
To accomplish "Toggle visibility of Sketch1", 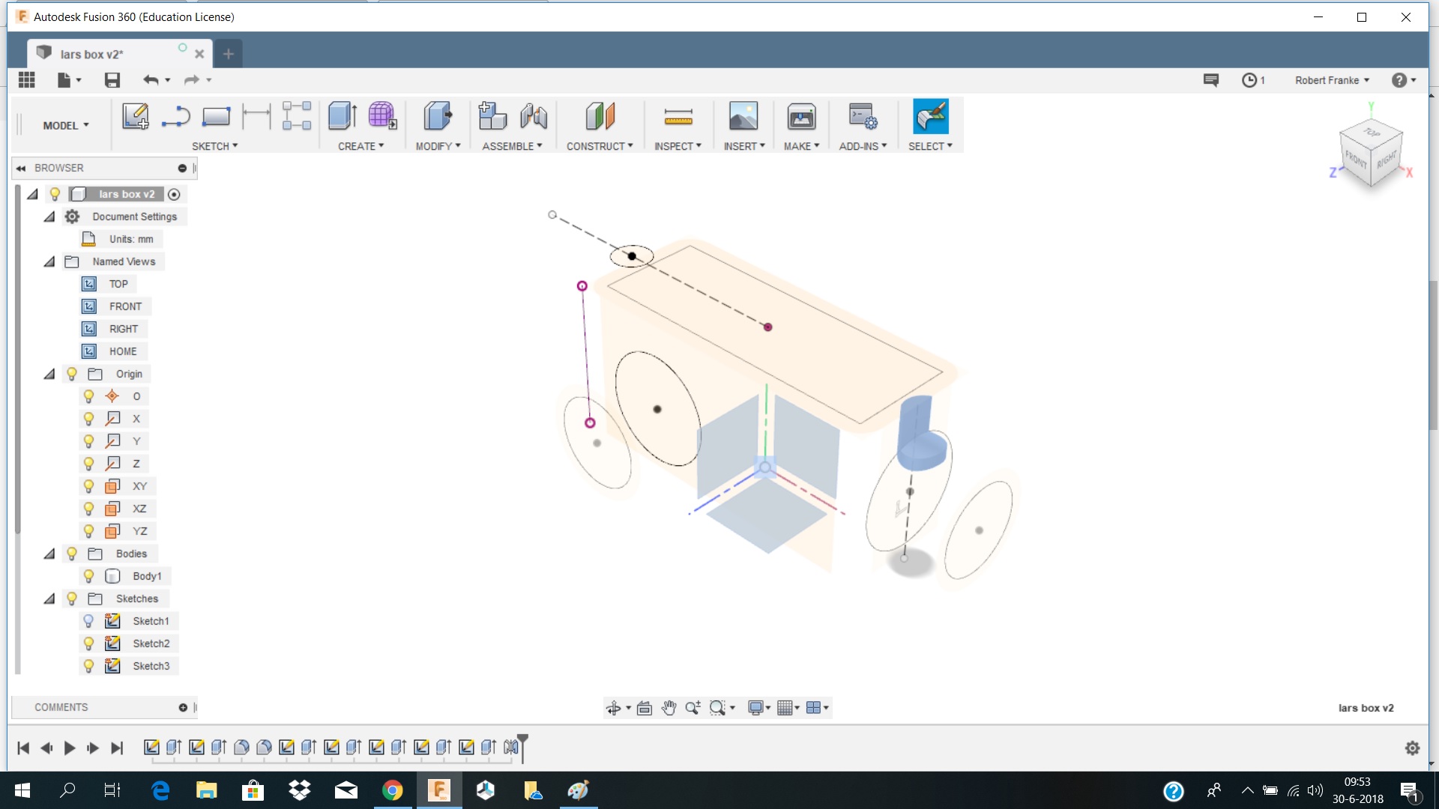I will point(89,620).
